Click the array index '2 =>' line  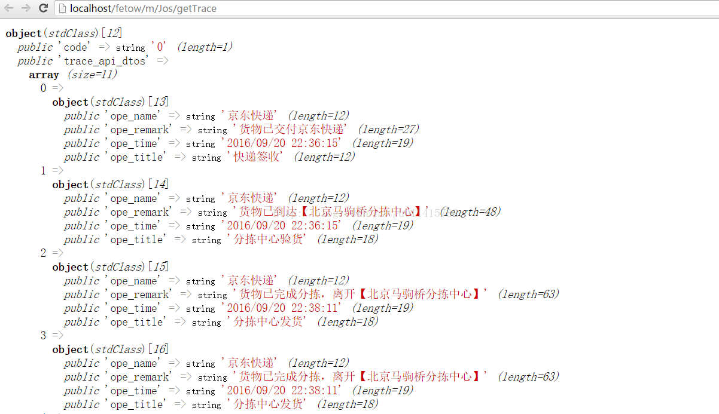coord(52,253)
